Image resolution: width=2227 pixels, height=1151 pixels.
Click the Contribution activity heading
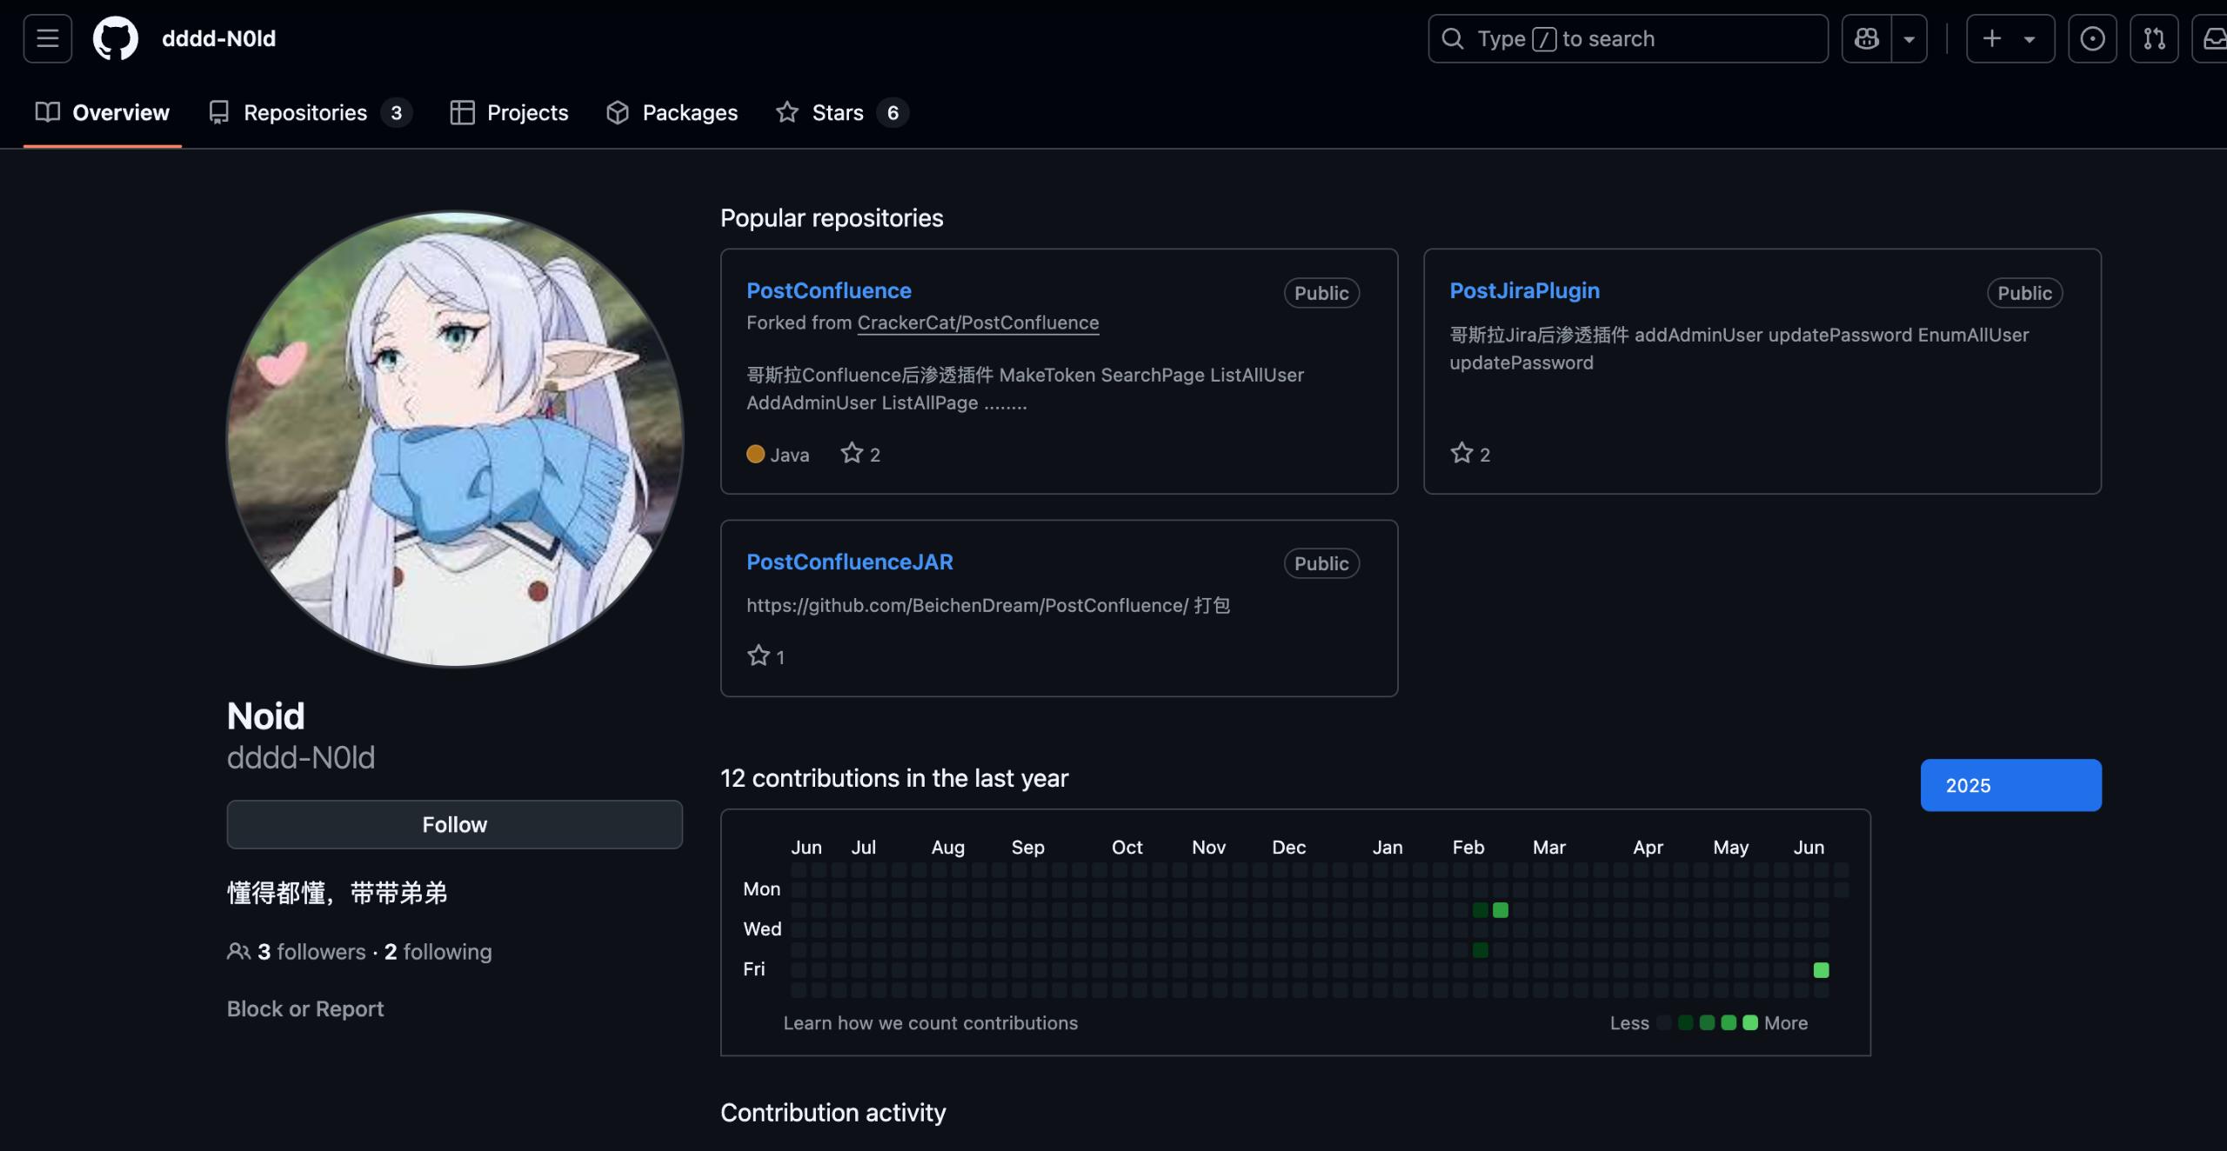[x=833, y=1113]
